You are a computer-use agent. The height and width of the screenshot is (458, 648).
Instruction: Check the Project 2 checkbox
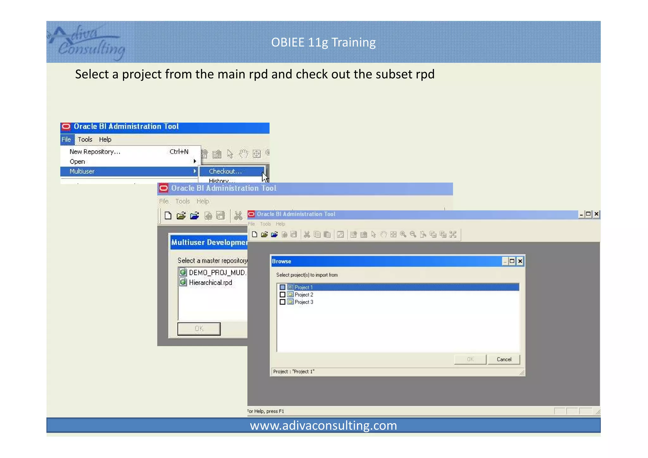coord(283,294)
